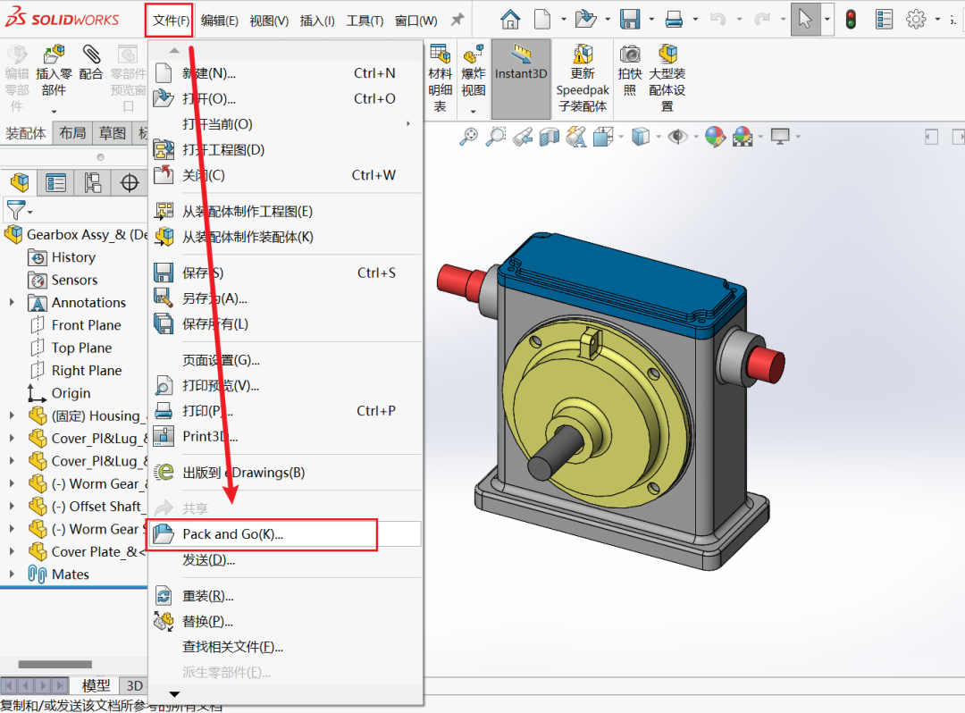Viewport: 965px width, 713px height.
Task: Toggle Hide/Show Items eye icon
Action: [678, 136]
